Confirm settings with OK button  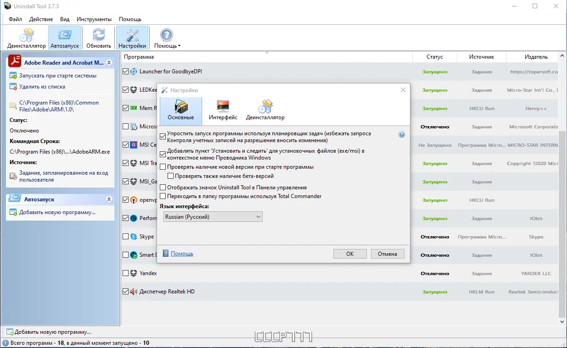pyautogui.click(x=350, y=254)
